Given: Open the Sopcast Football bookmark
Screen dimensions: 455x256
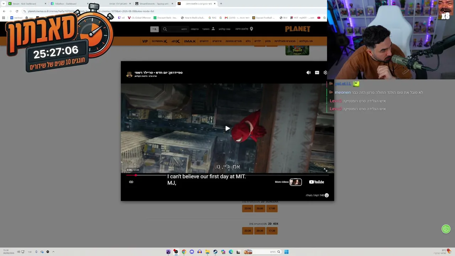Looking at the screenshot, I should (263, 18).
